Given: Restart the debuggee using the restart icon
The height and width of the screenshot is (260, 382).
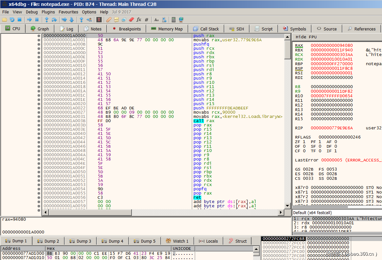Looking at the screenshot, I should [12, 20].
